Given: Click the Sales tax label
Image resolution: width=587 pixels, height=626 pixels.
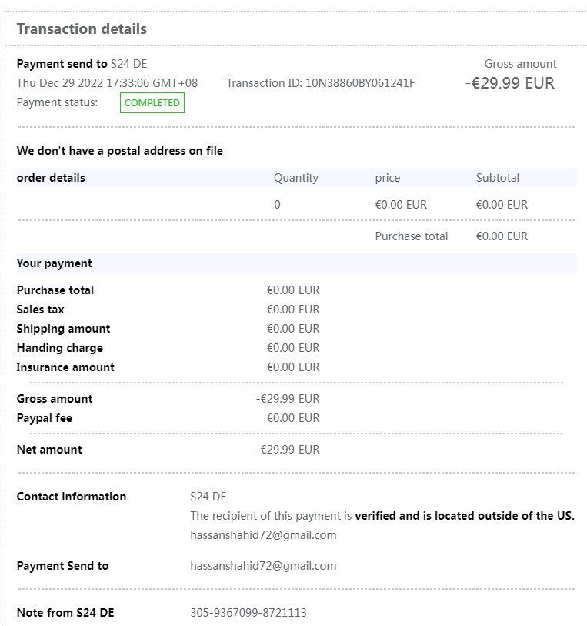Looking at the screenshot, I should pos(40,310).
